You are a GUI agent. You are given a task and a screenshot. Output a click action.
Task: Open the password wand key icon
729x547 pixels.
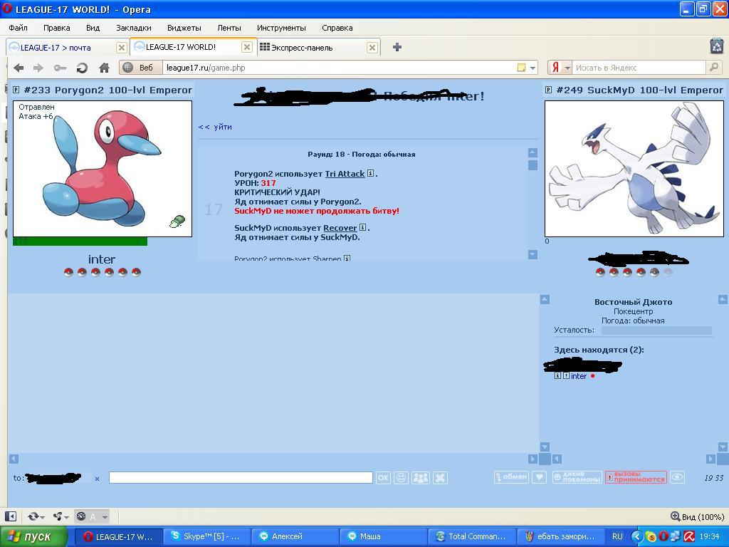click(x=60, y=68)
